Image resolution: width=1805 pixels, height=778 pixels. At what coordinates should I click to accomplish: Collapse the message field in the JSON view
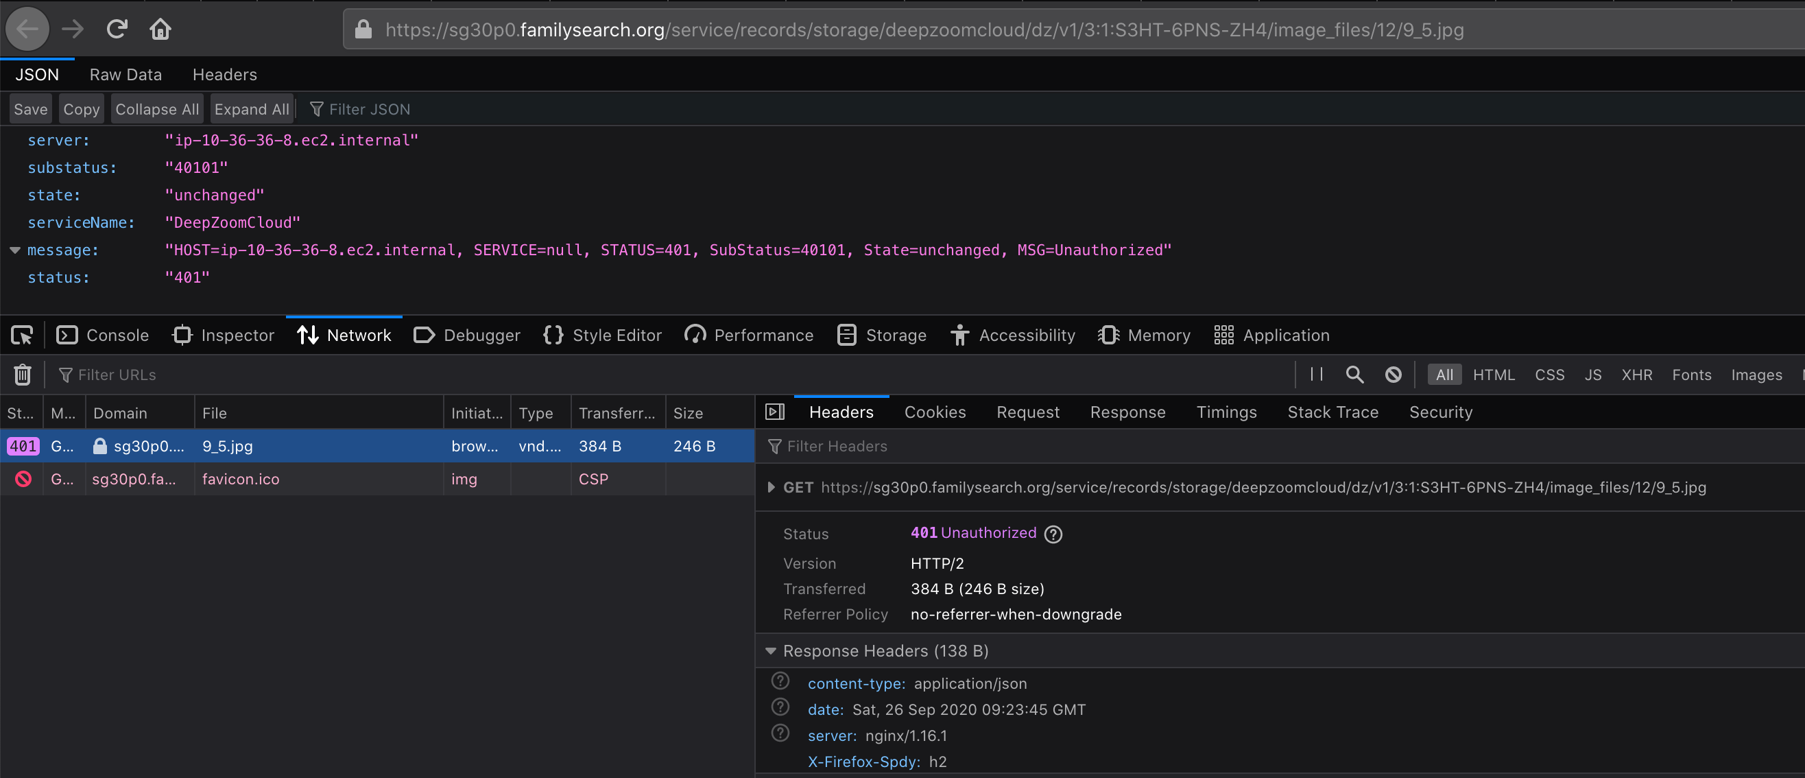[x=14, y=250]
